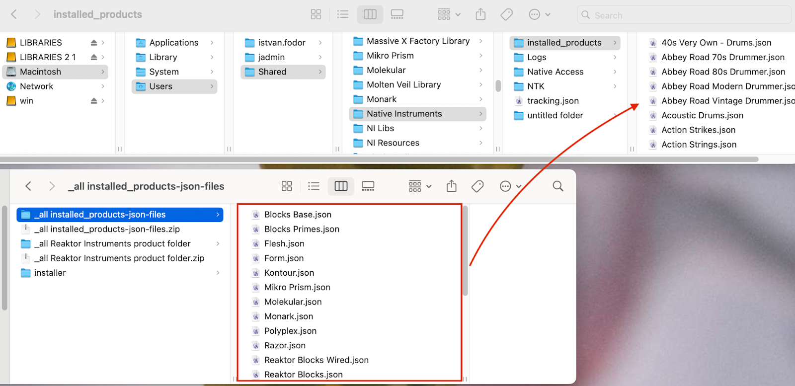This screenshot has width=795, height=386.
Task: Open Logs folder
Action: pos(565,57)
